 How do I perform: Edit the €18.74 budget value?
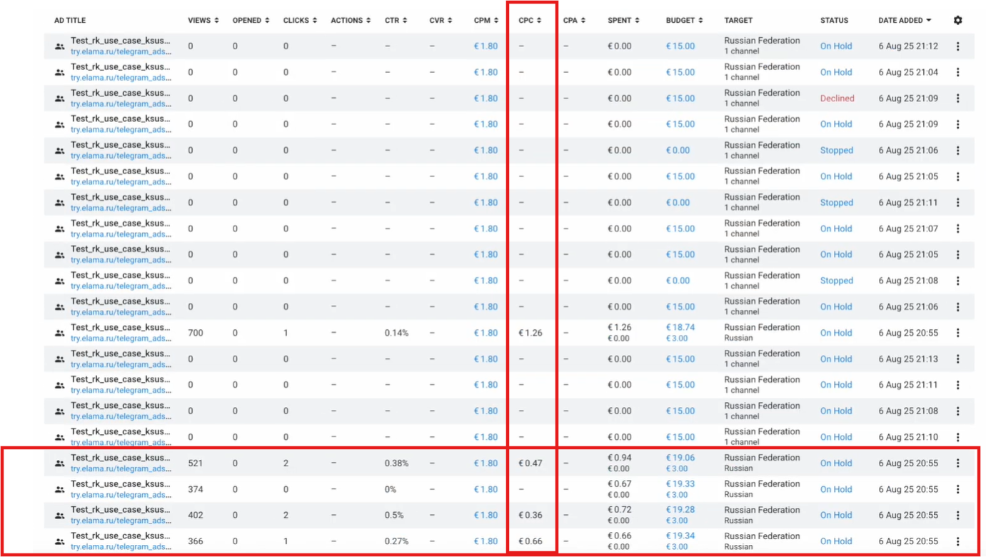tap(680, 328)
